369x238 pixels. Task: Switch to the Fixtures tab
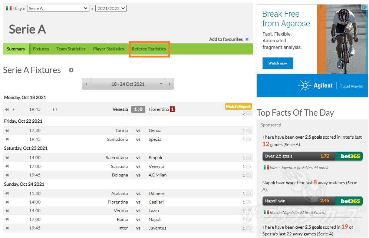41,49
